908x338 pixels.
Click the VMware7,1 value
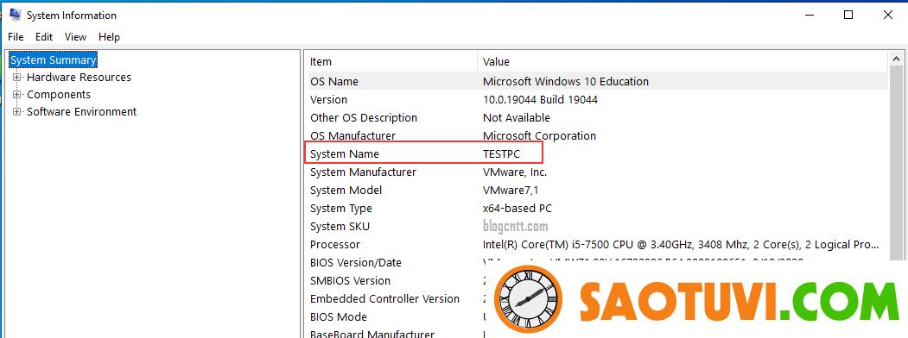[x=511, y=190]
